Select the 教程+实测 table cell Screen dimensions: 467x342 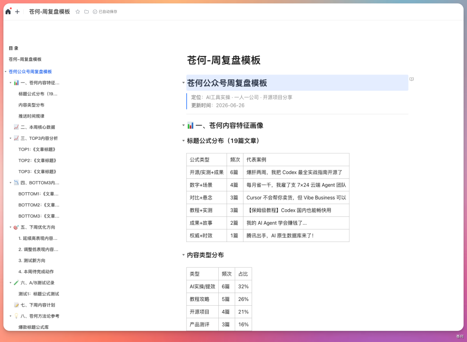point(206,210)
